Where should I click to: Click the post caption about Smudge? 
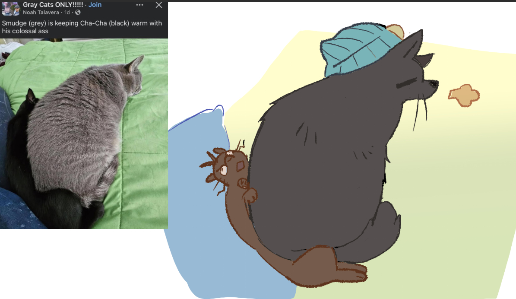82,27
